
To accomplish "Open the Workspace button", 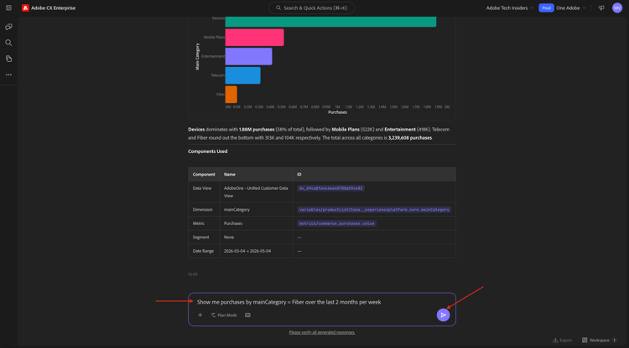I will (x=599, y=340).
